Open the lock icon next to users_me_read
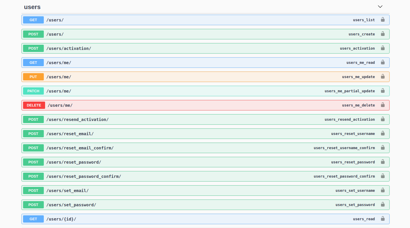 [383, 62]
